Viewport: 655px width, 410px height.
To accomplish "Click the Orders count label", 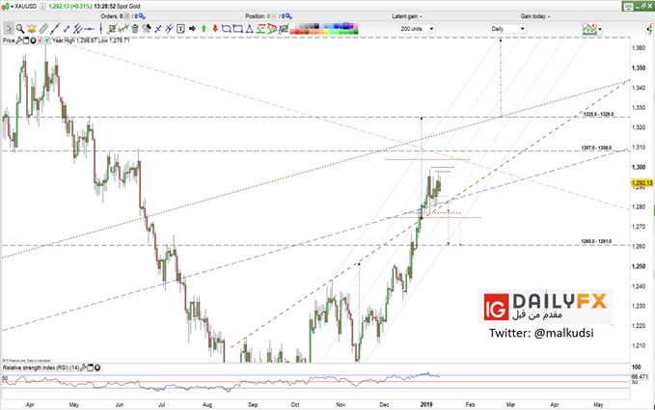I will (x=112, y=16).
